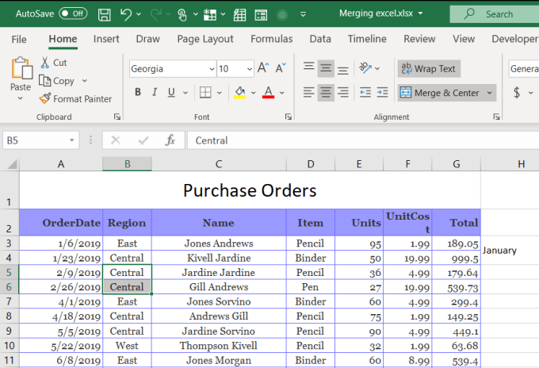Click the center horizontal alignment icon

[x=326, y=93]
